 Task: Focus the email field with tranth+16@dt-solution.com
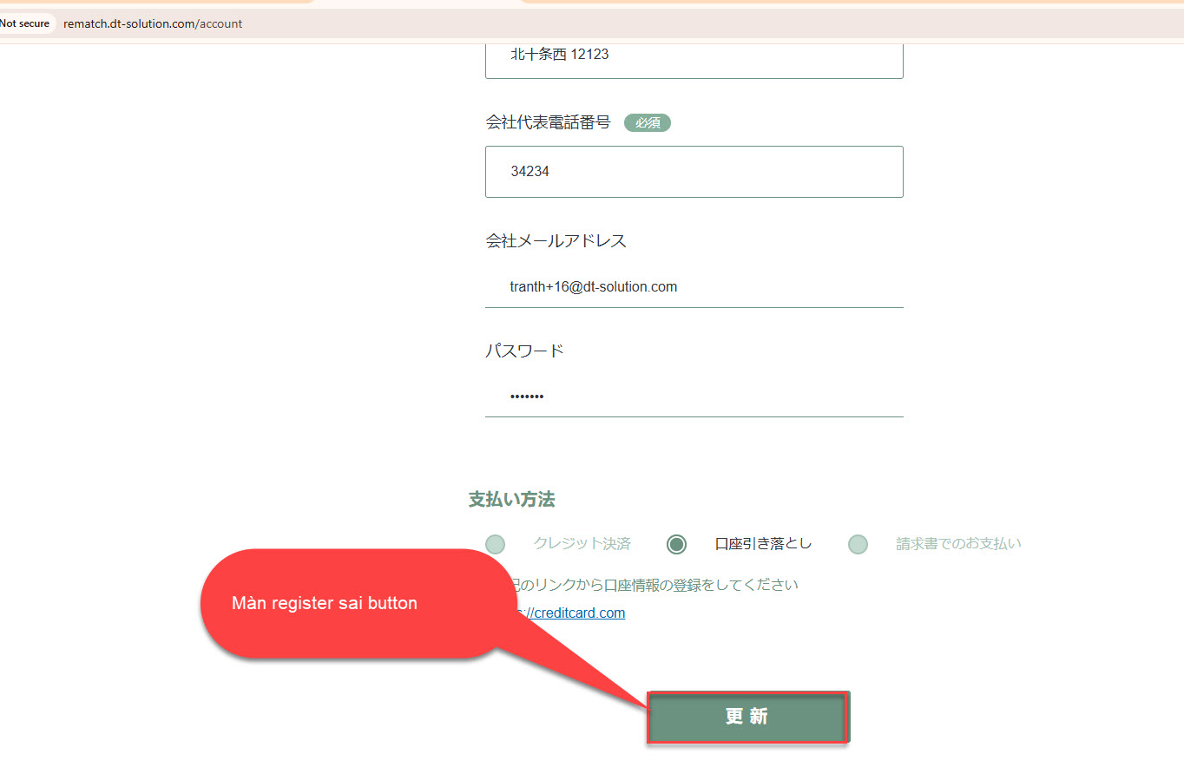[694, 286]
